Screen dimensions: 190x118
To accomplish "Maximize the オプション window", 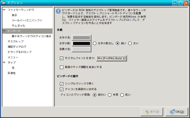I will (180, 3).
